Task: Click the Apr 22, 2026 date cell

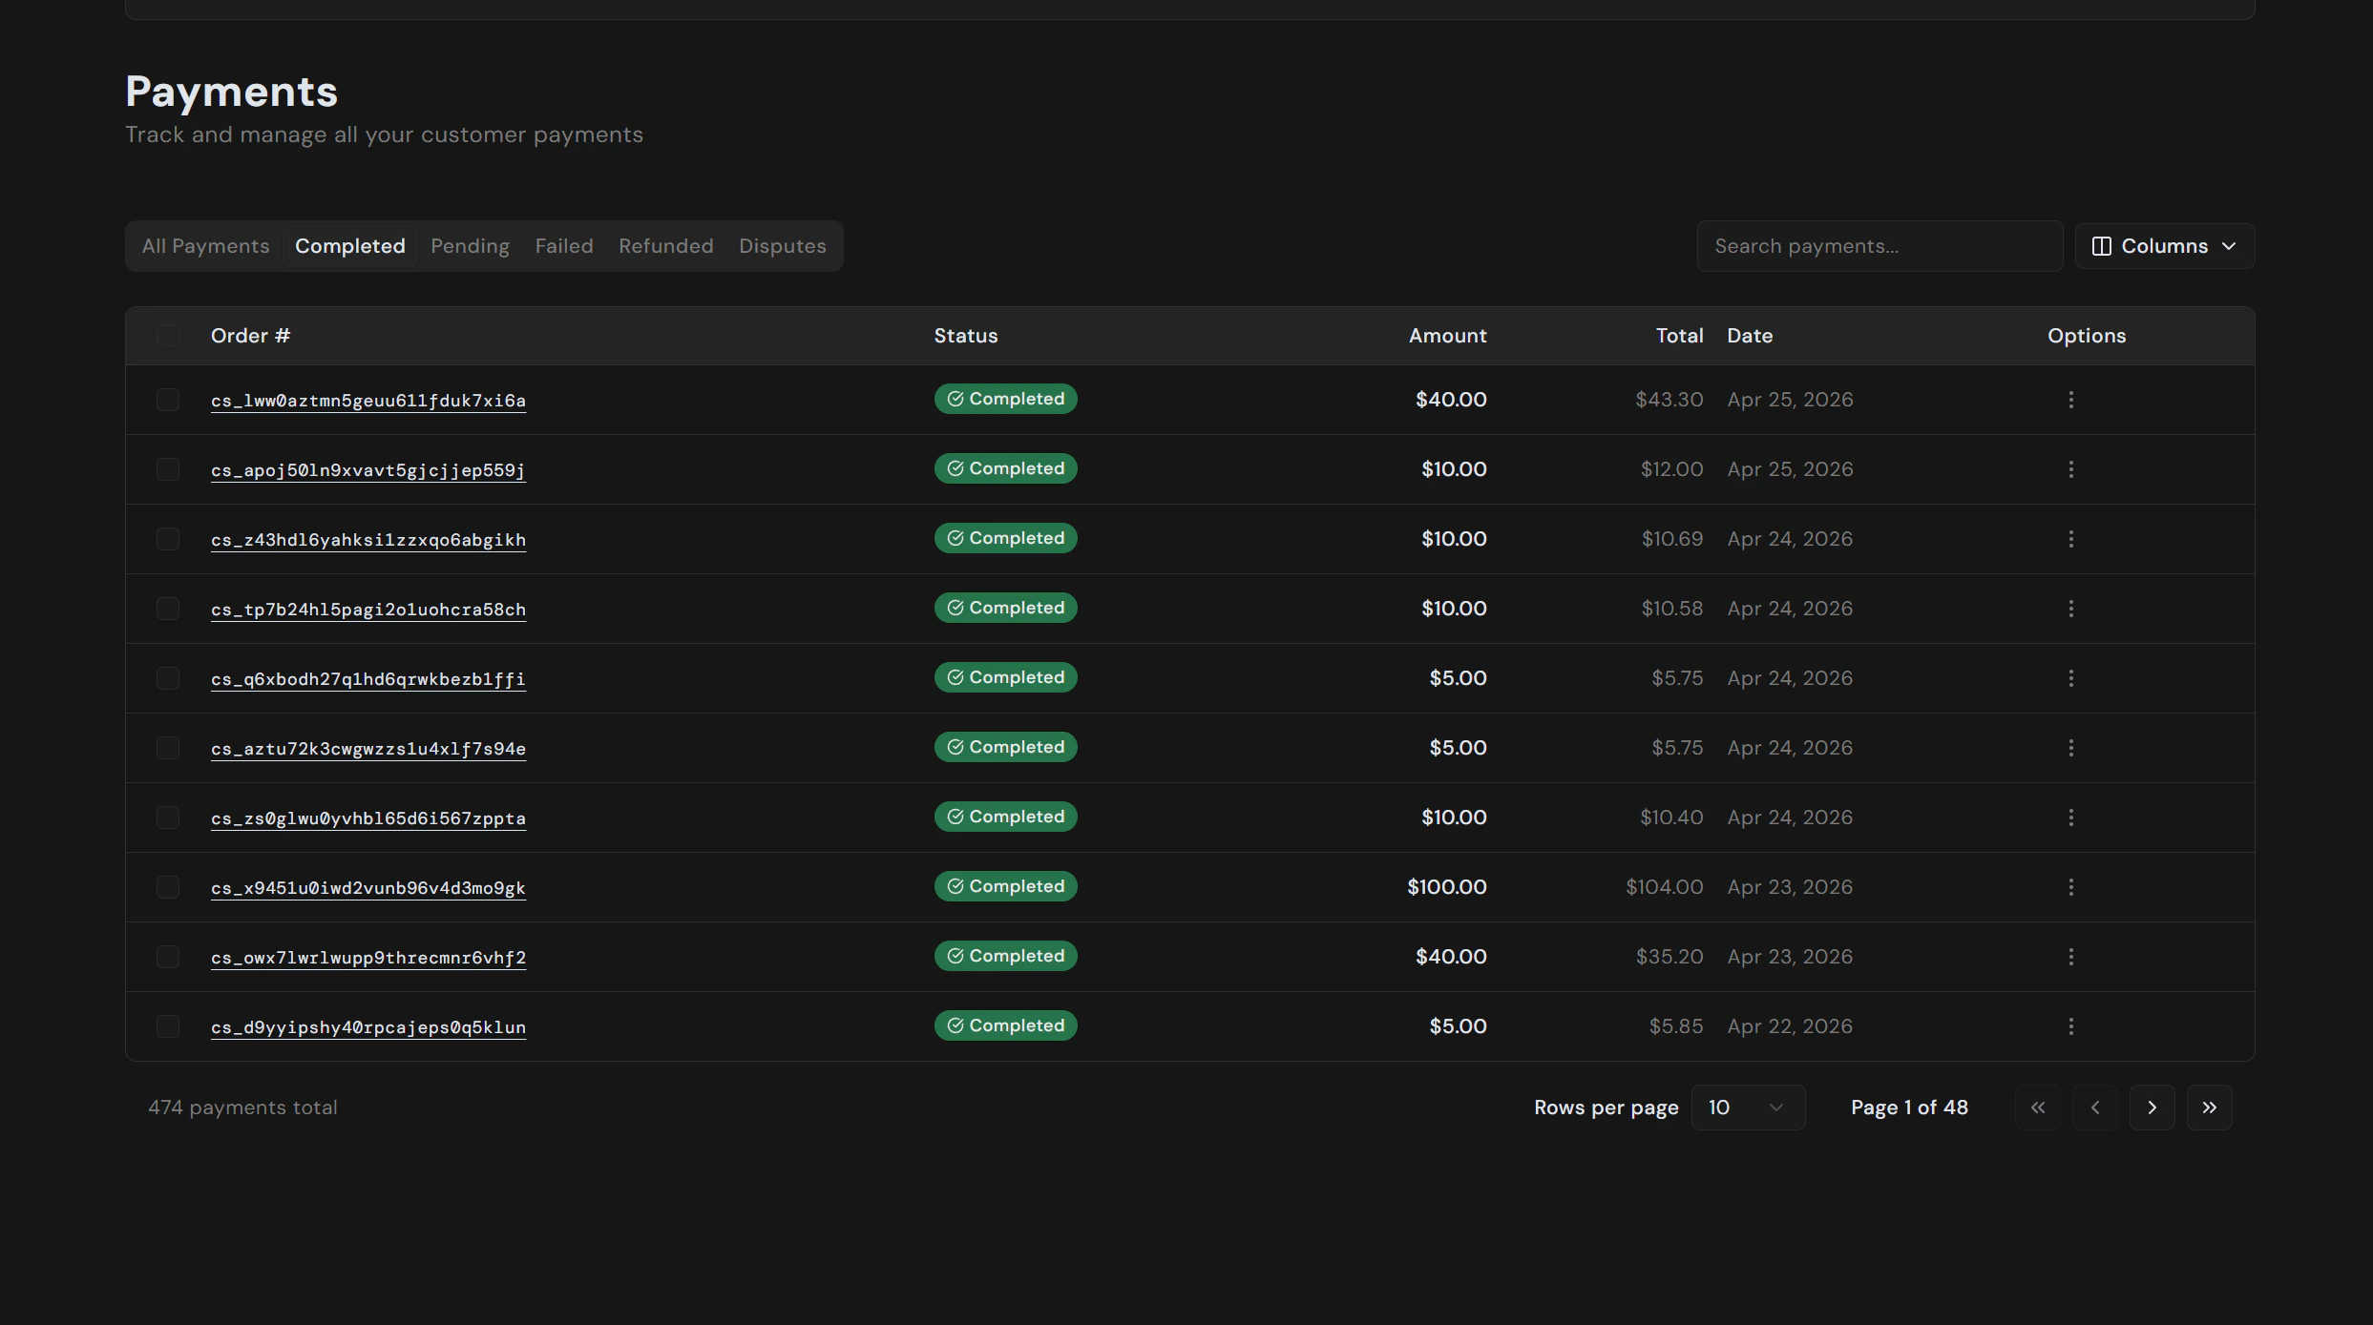Action: (x=1790, y=1026)
